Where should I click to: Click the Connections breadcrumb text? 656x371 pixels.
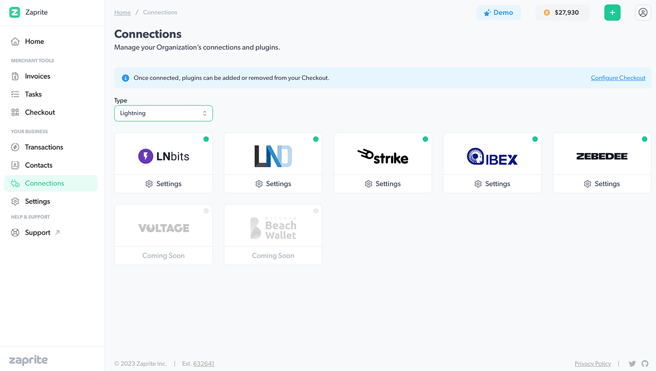pyautogui.click(x=160, y=12)
